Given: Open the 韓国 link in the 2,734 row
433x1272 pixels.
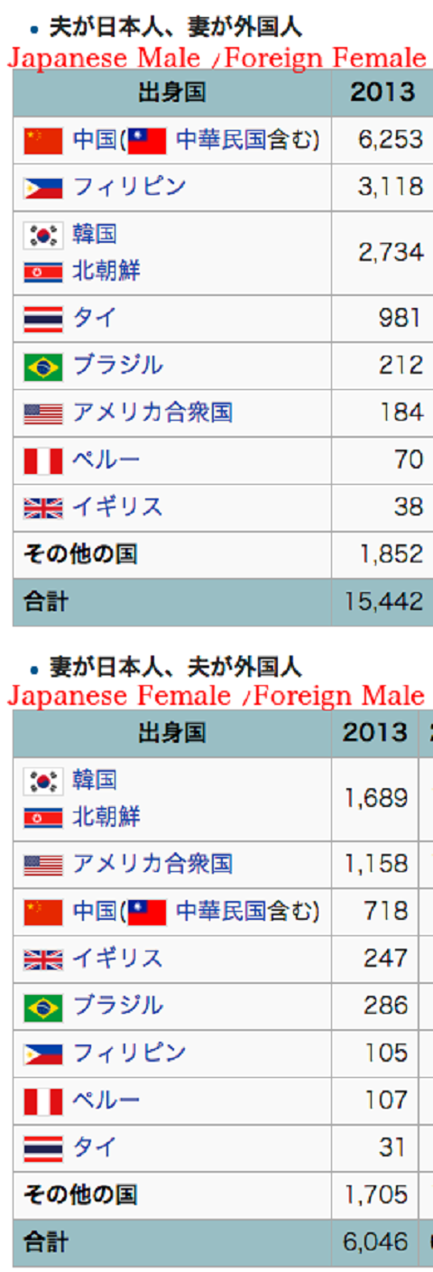Looking at the screenshot, I should (95, 235).
